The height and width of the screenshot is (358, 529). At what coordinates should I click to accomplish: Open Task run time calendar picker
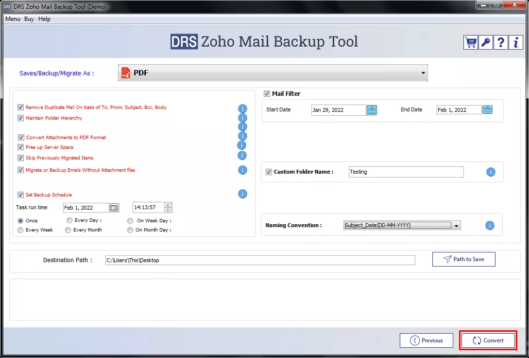coord(114,208)
